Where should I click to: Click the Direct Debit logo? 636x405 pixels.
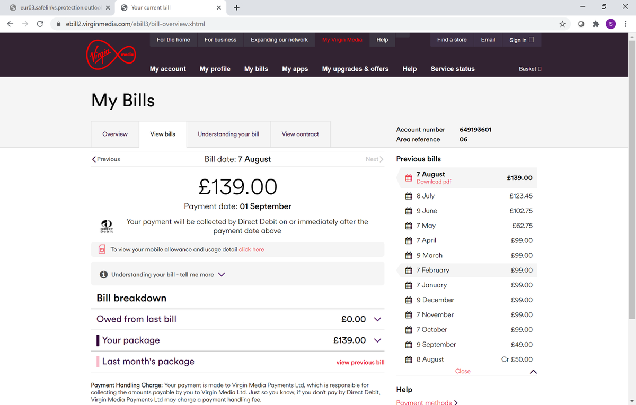click(107, 227)
